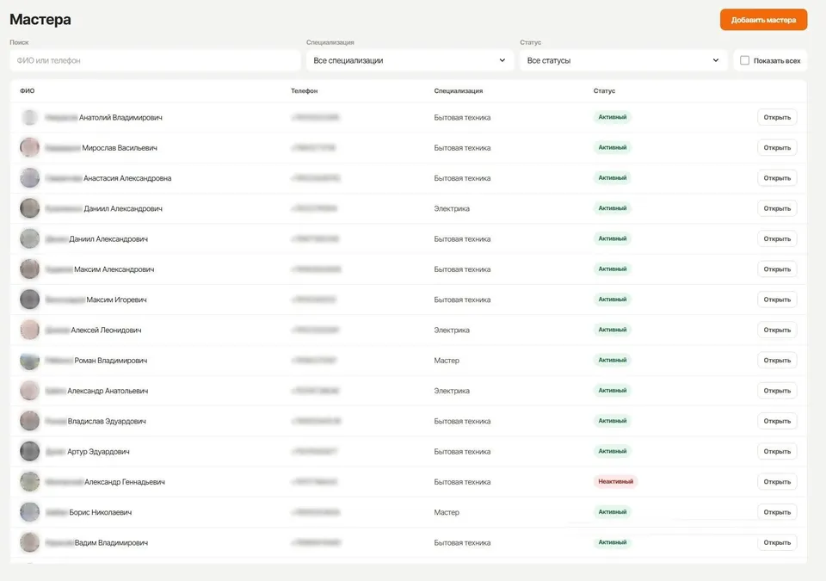Open Анатолий Владимирович's record with Открыть

coord(777,118)
